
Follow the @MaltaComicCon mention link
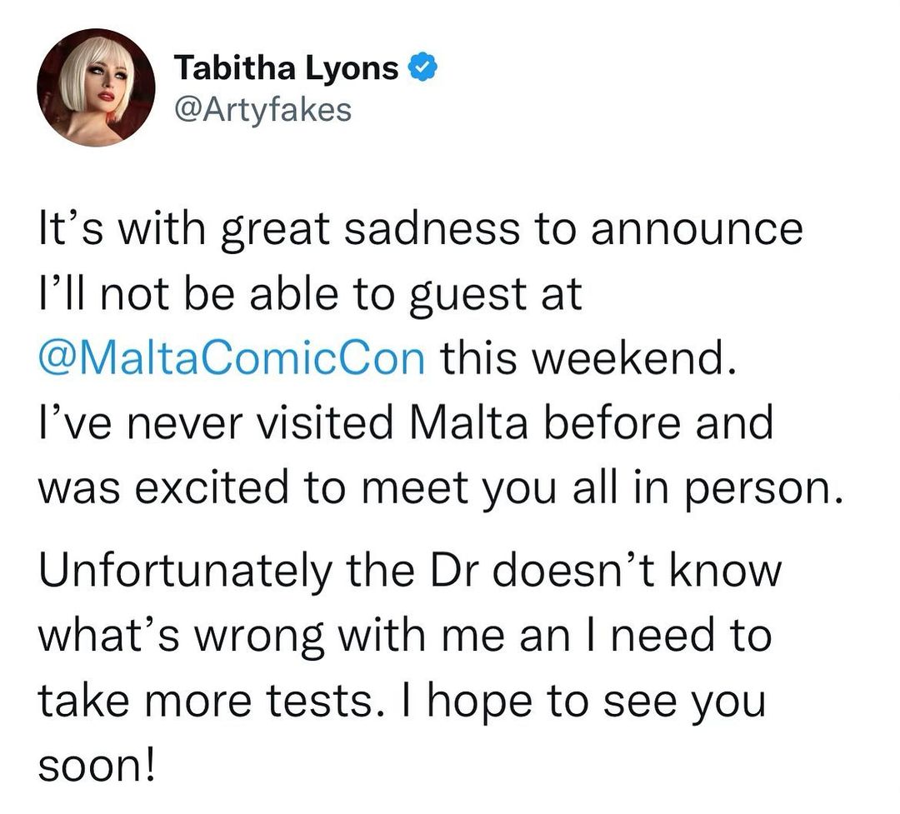pyautogui.click(x=232, y=358)
